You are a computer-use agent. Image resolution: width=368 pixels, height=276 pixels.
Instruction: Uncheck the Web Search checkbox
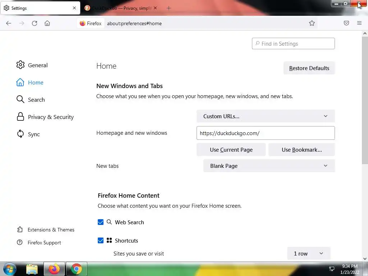coord(101,222)
